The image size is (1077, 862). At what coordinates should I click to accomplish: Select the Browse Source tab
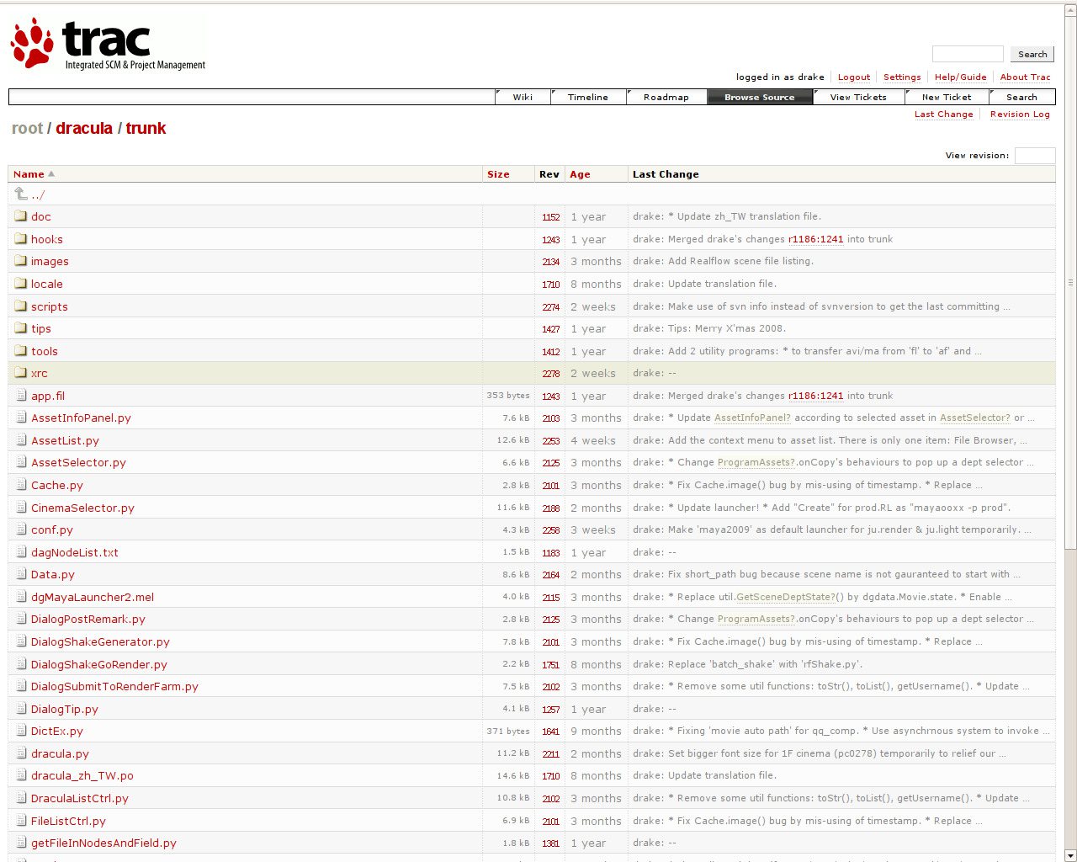pos(760,97)
